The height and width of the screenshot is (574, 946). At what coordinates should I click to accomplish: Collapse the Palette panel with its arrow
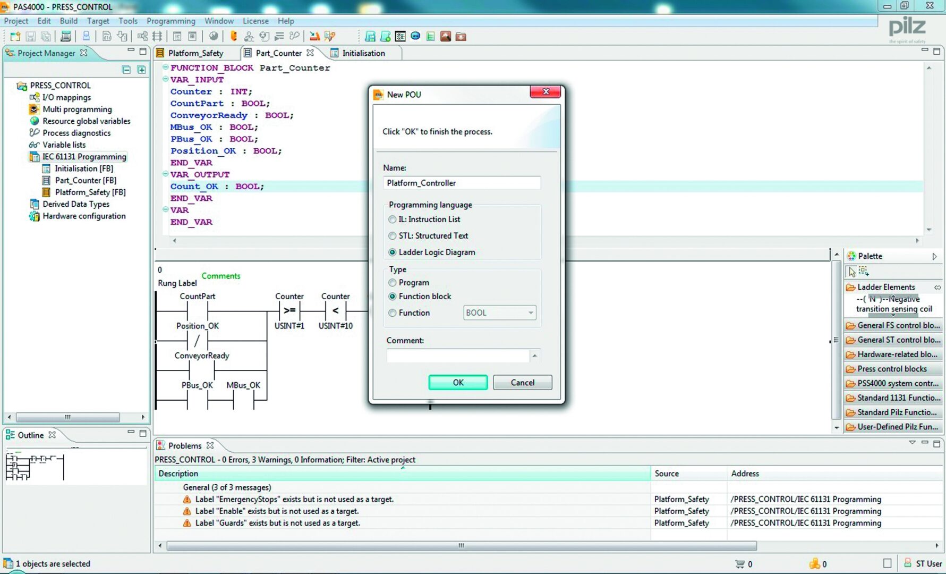tap(934, 256)
